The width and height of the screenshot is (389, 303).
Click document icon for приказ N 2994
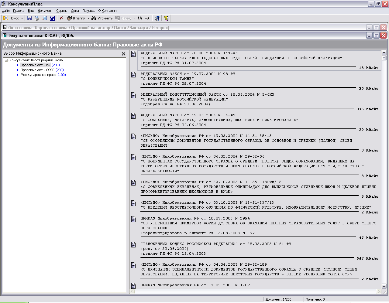click(133, 219)
